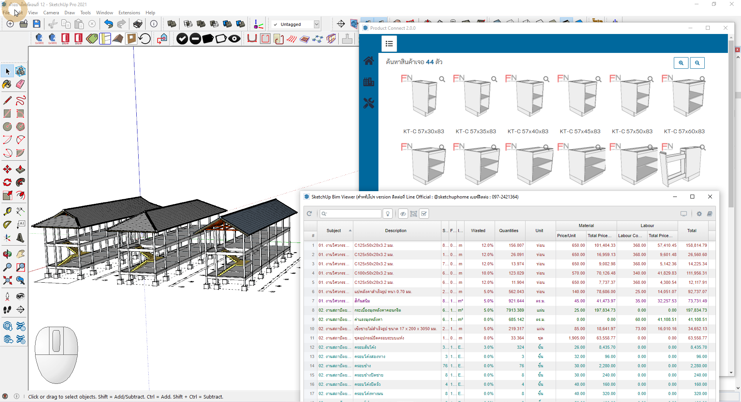This screenshot has width=741, height=402.
Task: Open the Window menu
Action: pos(105,13)
